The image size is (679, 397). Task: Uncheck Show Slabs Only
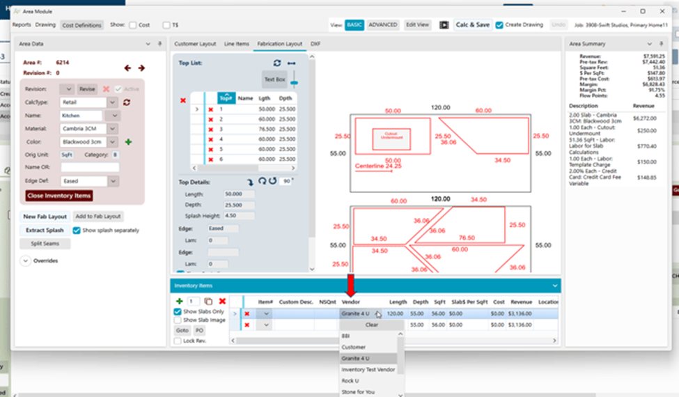[x=178, y=312]
